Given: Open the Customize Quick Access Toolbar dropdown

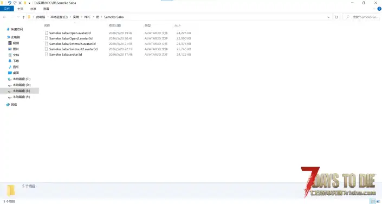Looking at the screenshot, I should click(x=29, y=3).
